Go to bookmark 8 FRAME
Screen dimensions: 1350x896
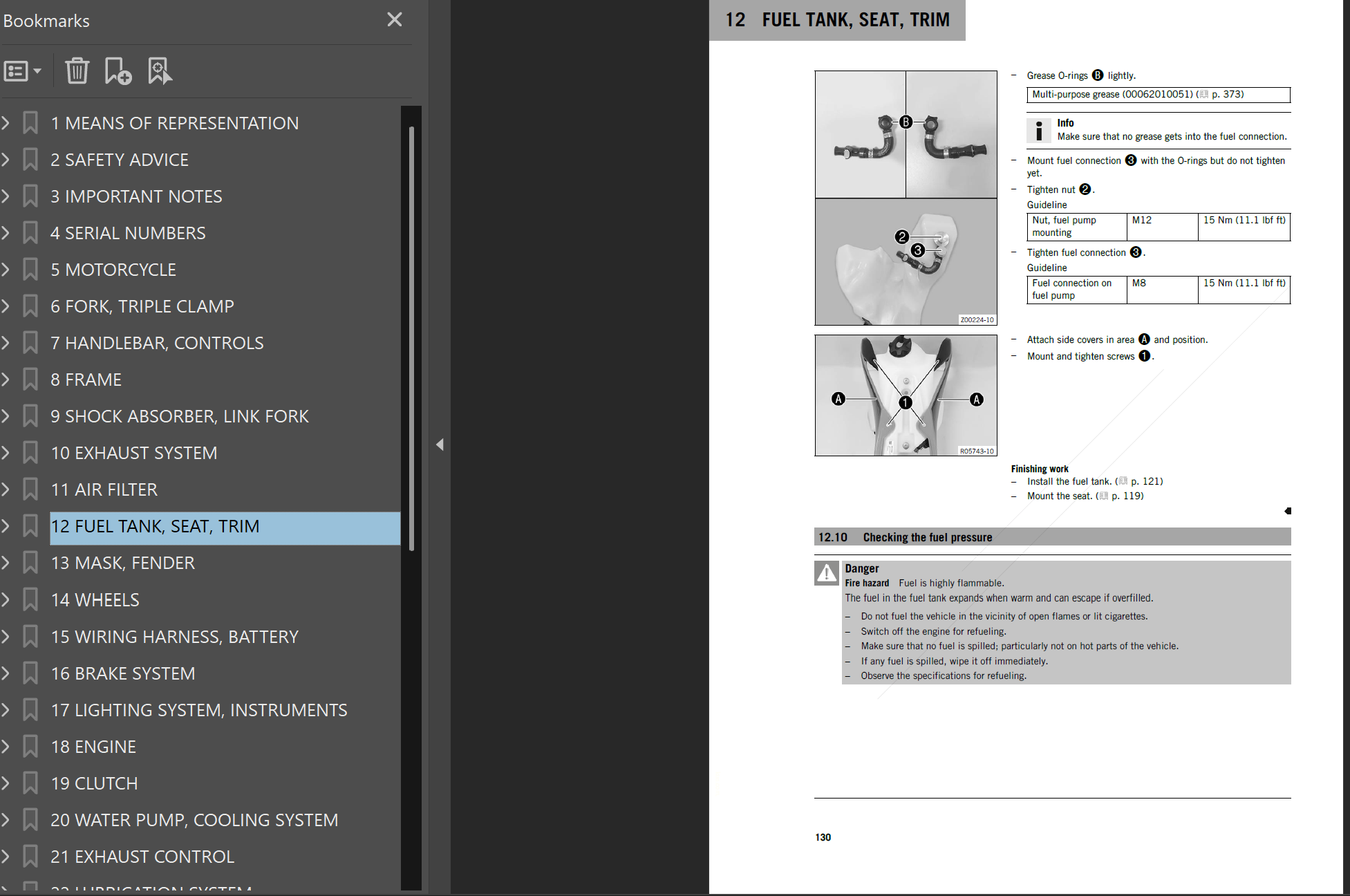86,380
